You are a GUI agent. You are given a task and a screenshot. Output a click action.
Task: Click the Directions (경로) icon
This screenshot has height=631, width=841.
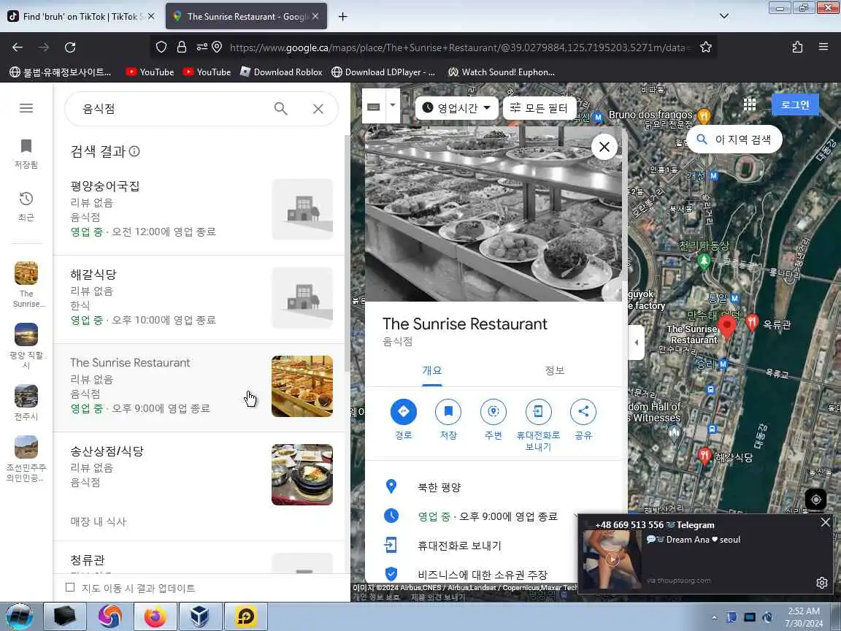(x=403, y=412)
